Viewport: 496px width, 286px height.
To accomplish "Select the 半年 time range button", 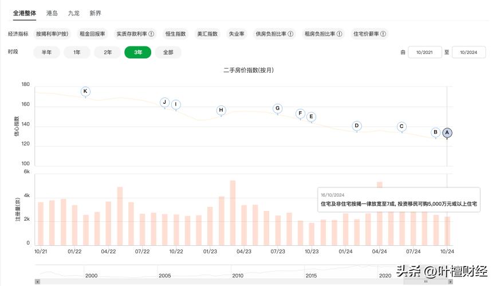I will [x=46, y=52].
